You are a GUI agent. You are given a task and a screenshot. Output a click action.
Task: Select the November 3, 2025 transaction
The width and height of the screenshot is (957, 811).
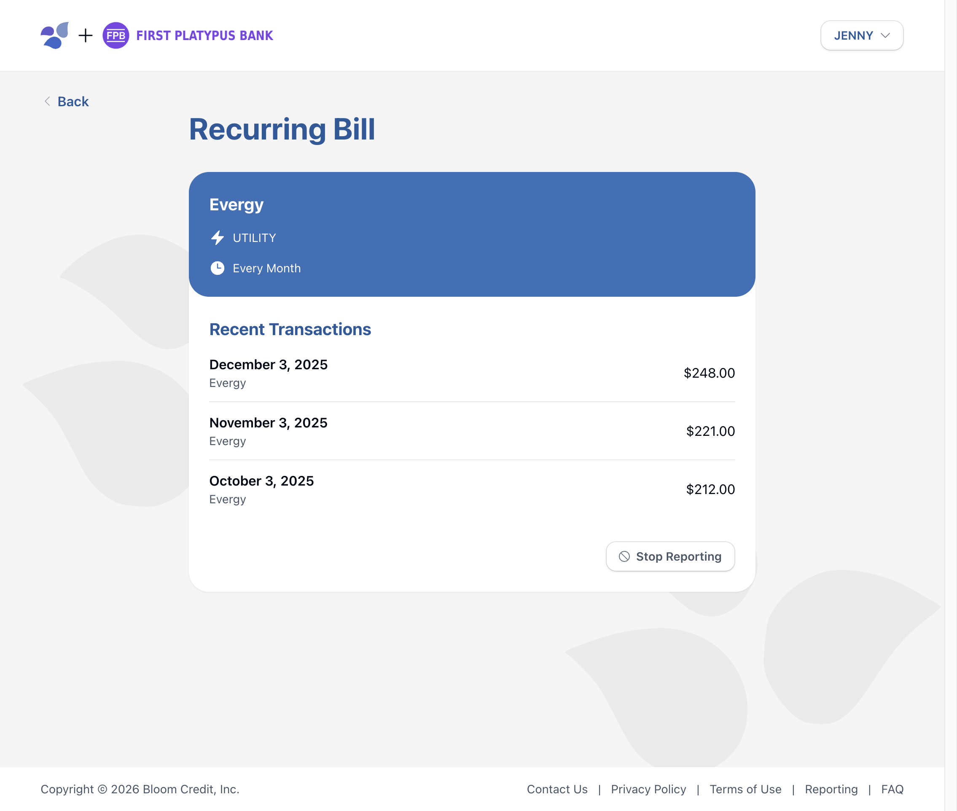click(471, 431)
